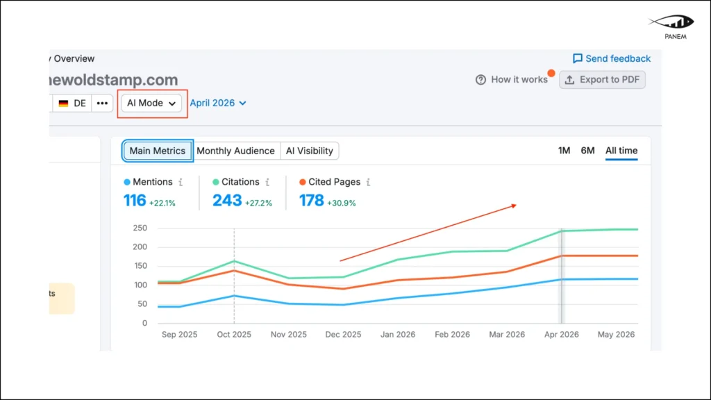Click the May 2026 axis label

pos(616,335)
